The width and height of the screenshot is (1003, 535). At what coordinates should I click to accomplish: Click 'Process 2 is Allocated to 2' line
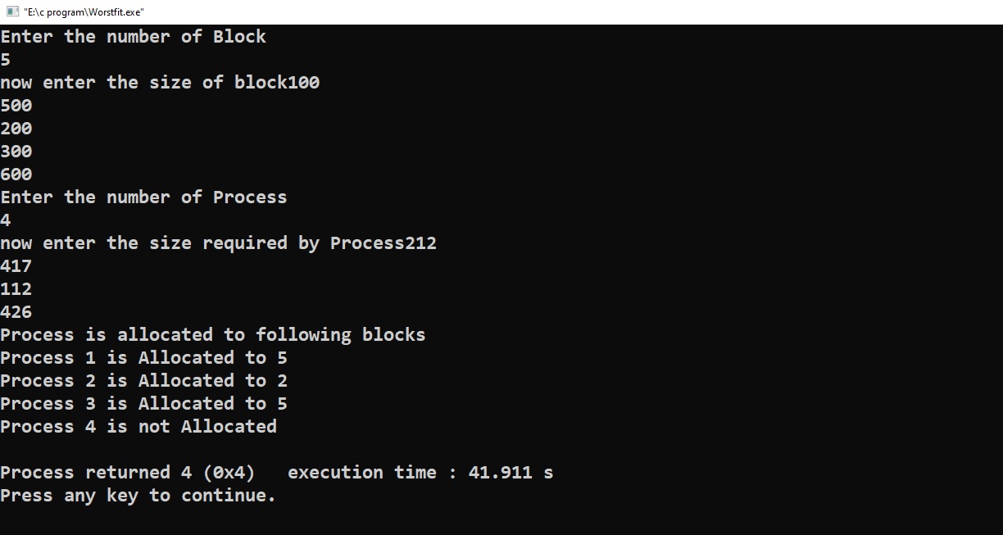pos(143,381)
